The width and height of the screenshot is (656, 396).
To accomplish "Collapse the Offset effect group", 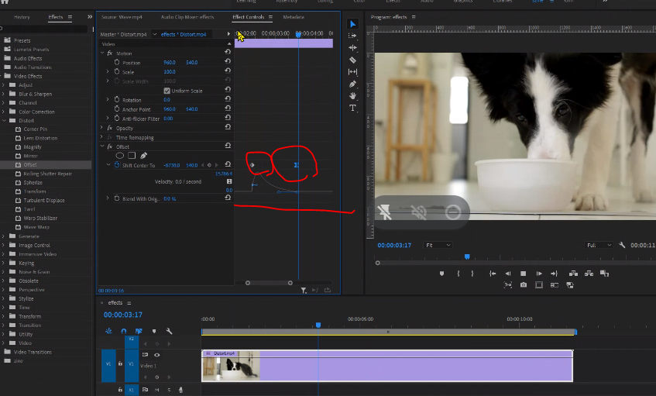I will pyautogui.click(x=102, y=146).
